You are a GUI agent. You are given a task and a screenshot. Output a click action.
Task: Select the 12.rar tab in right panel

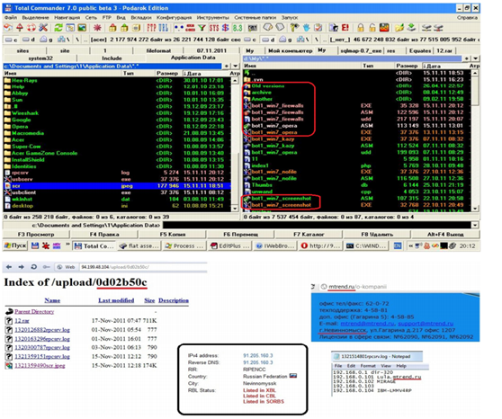(444, 51)
